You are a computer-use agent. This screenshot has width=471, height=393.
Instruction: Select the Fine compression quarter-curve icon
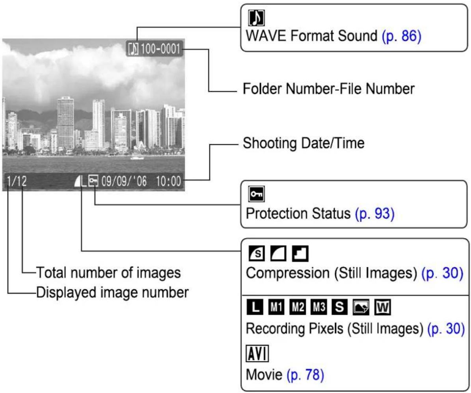[x=278, y=254]
